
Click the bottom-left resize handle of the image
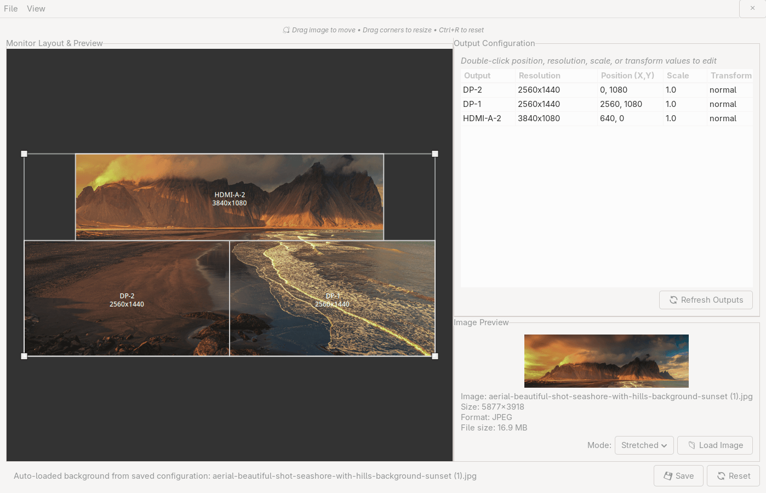[x=24, y=356]
